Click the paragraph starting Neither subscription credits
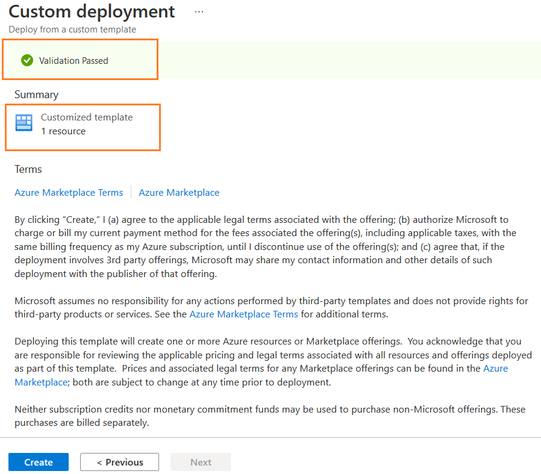The image size is (541, 474). point(269,416)
